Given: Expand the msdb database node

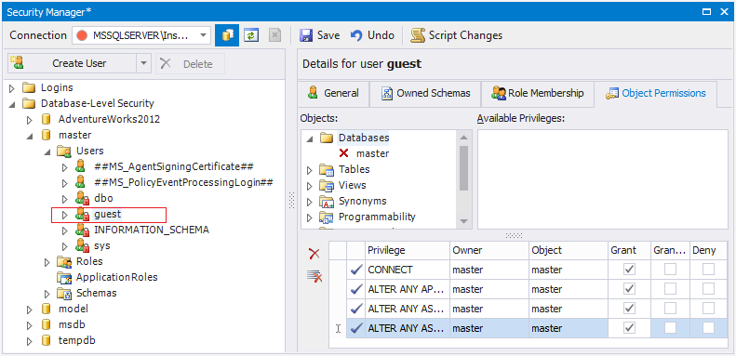Looking at the screenshot, I should [x=30, y=325].
